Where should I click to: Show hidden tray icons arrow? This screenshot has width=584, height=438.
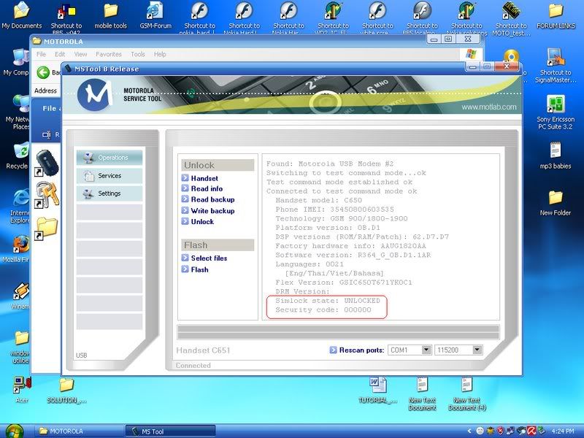tap(469, 431)
